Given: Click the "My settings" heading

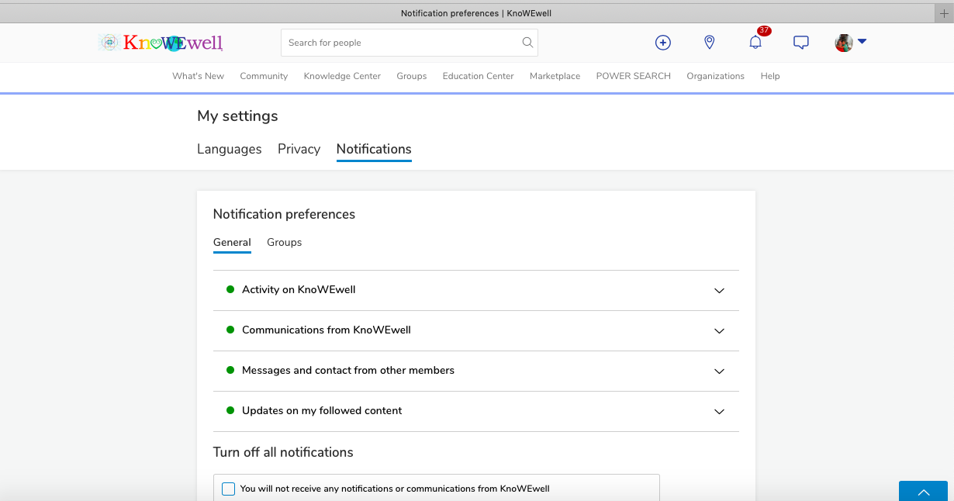Looking at the screenshot, I should point(237,116).
